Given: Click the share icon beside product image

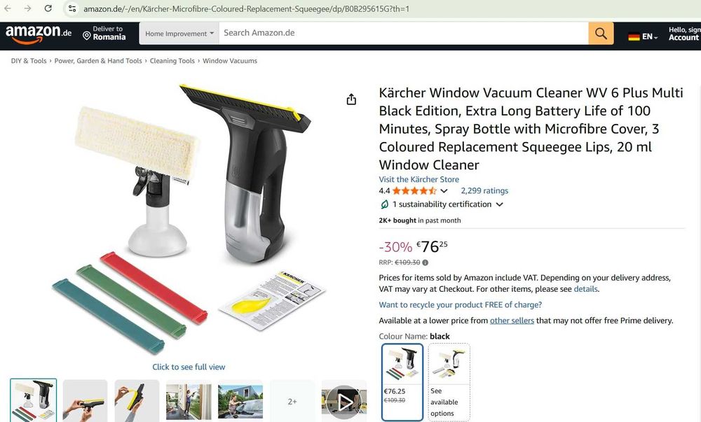Looking at the screenshot, I should [351, 99].
